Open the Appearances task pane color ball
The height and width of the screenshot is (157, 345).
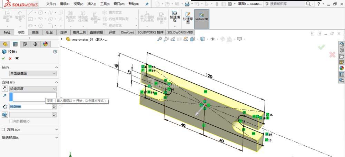point(342,68)
